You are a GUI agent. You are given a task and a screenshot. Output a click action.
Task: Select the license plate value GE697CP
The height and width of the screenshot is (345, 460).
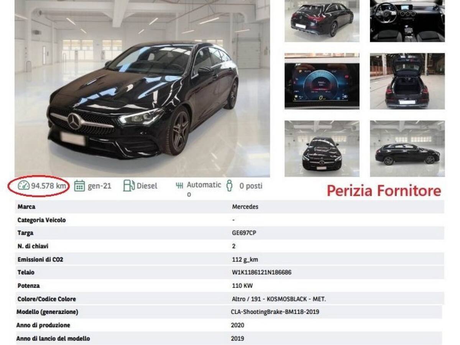click(244, 233)
